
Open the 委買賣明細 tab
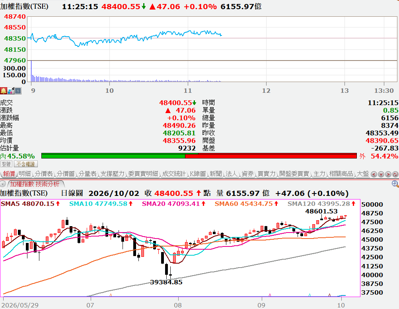(x=143, y=174)
